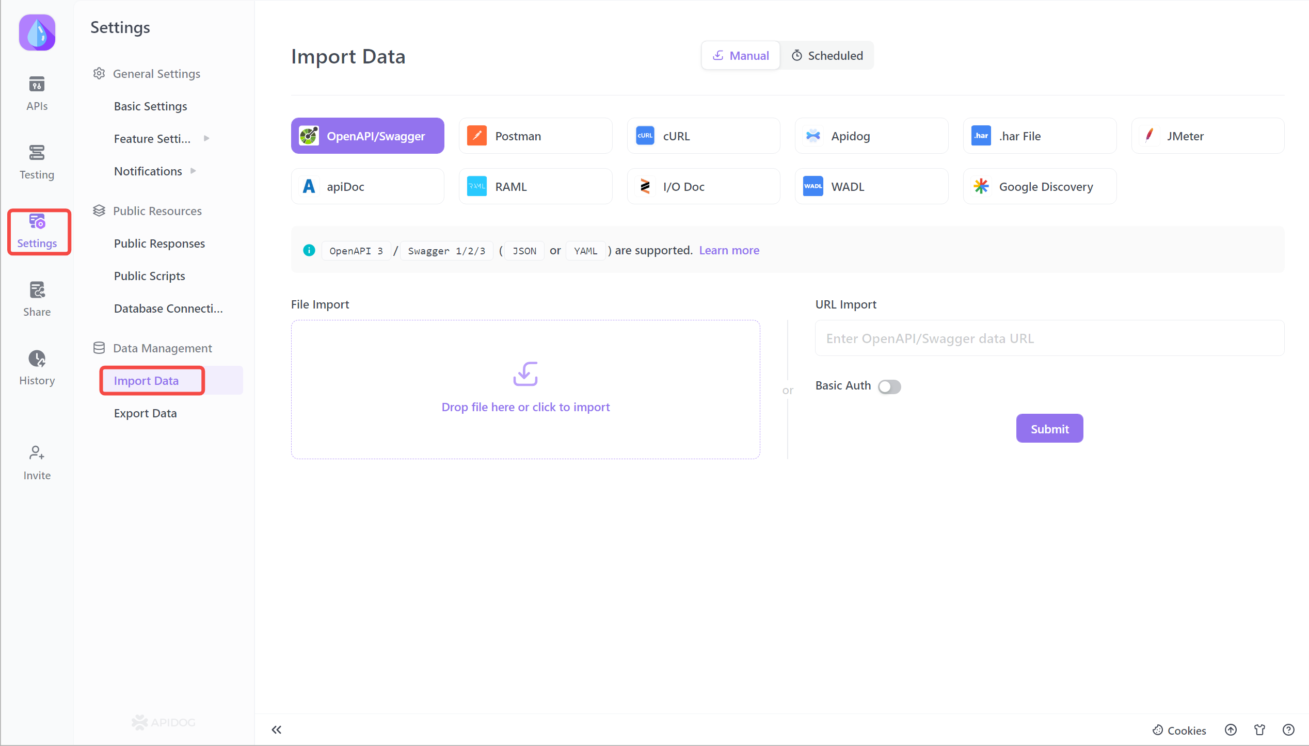Image resolution: width=1309 pixels, height=746 pixels.
Task: Click the OpenAPI/Swagger data URL field
Action: pos(1049,338)
